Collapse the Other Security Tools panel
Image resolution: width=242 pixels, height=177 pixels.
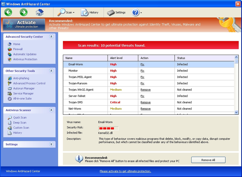coord(51,71)
